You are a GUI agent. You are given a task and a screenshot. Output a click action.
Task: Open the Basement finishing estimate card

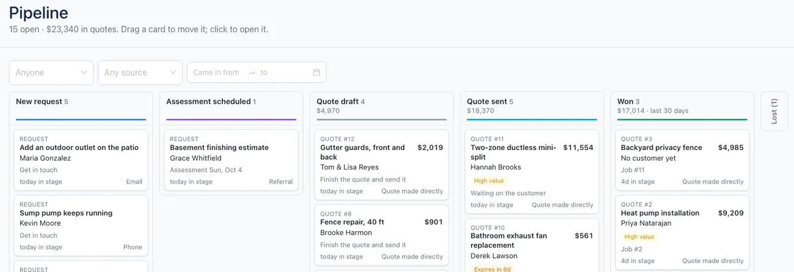pyautogui.click(x=231, y=160)
